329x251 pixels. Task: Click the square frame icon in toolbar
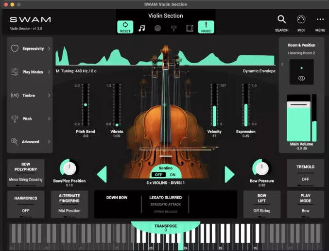point(190,28)
